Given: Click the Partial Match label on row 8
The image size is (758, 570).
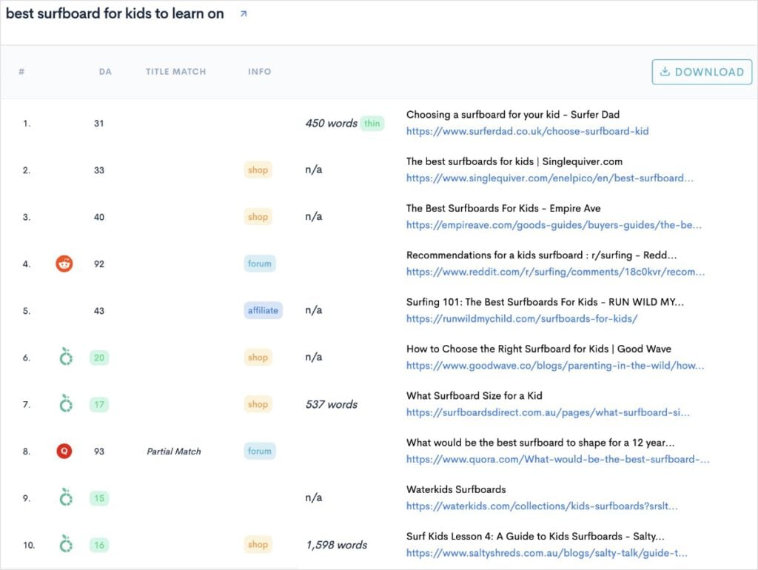Looking at the screenshot, I should [173, 451].
